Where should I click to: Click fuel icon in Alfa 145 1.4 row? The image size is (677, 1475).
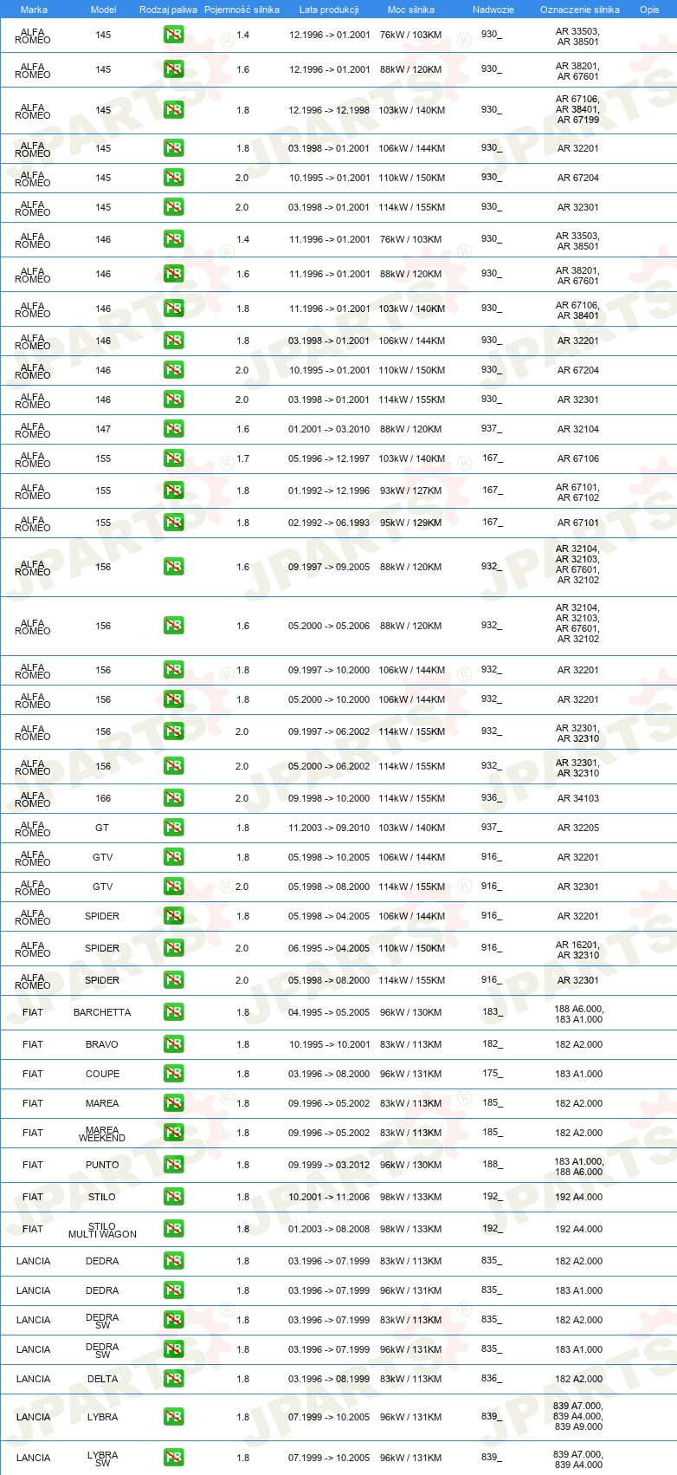(x=174, y=36)
